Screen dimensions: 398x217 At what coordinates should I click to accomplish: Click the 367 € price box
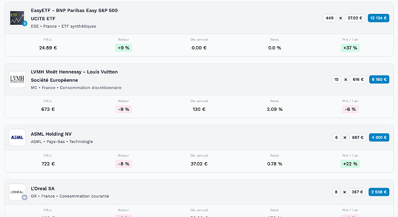pos(358,192)
